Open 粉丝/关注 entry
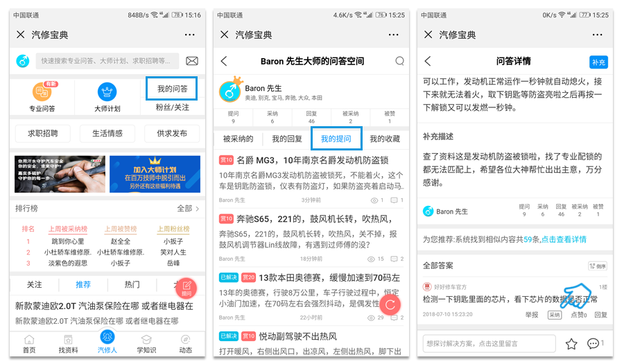The height and width of the screenshot is (364, 624). tap(173, 107)
